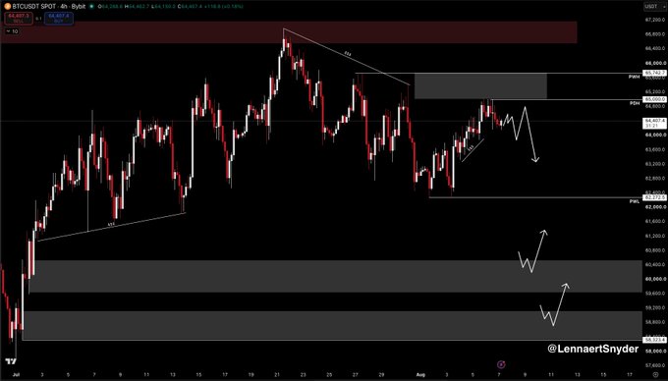Select gray rectangle between PWH and PDH
The image size is (668, 381).
(x=480, y=86)
